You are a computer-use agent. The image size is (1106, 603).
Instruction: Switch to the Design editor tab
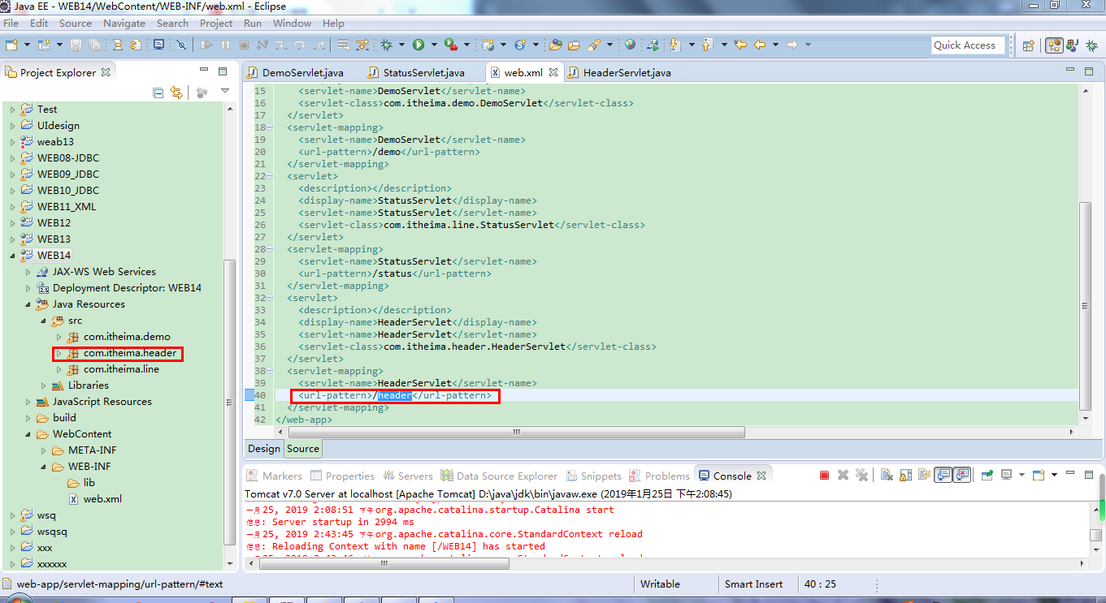[264, 449]
